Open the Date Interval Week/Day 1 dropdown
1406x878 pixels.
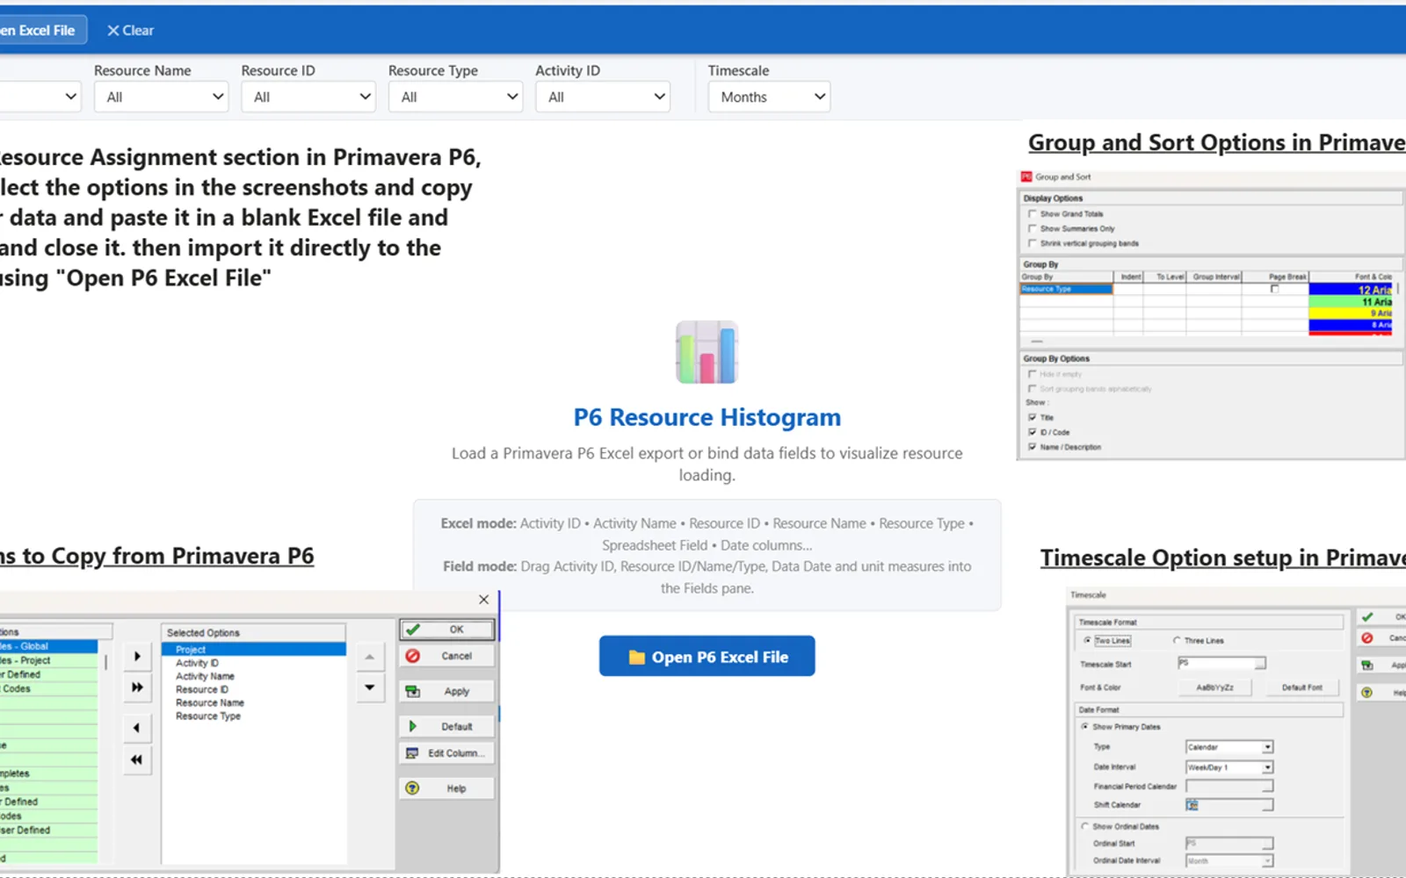1229,767
